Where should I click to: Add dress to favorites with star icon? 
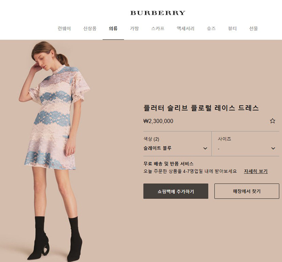(x=273, y=121)
